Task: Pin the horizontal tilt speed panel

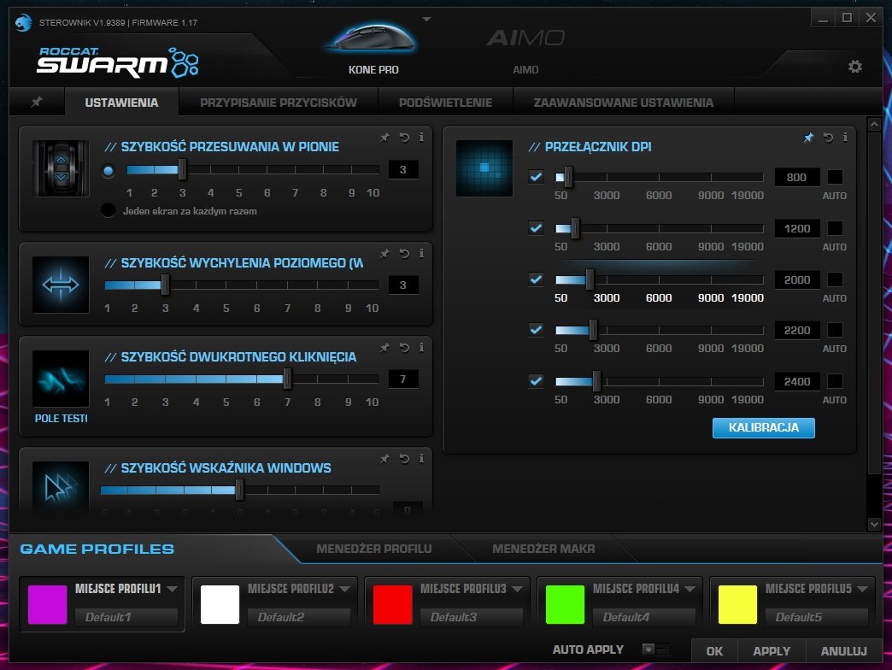Action: click(x=385, y=254)
